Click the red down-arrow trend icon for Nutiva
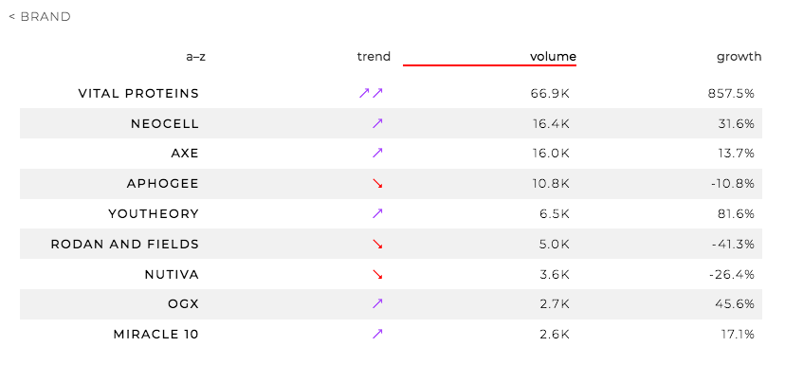Viewport: 785px width, 365px height. [x=377, y=274]
